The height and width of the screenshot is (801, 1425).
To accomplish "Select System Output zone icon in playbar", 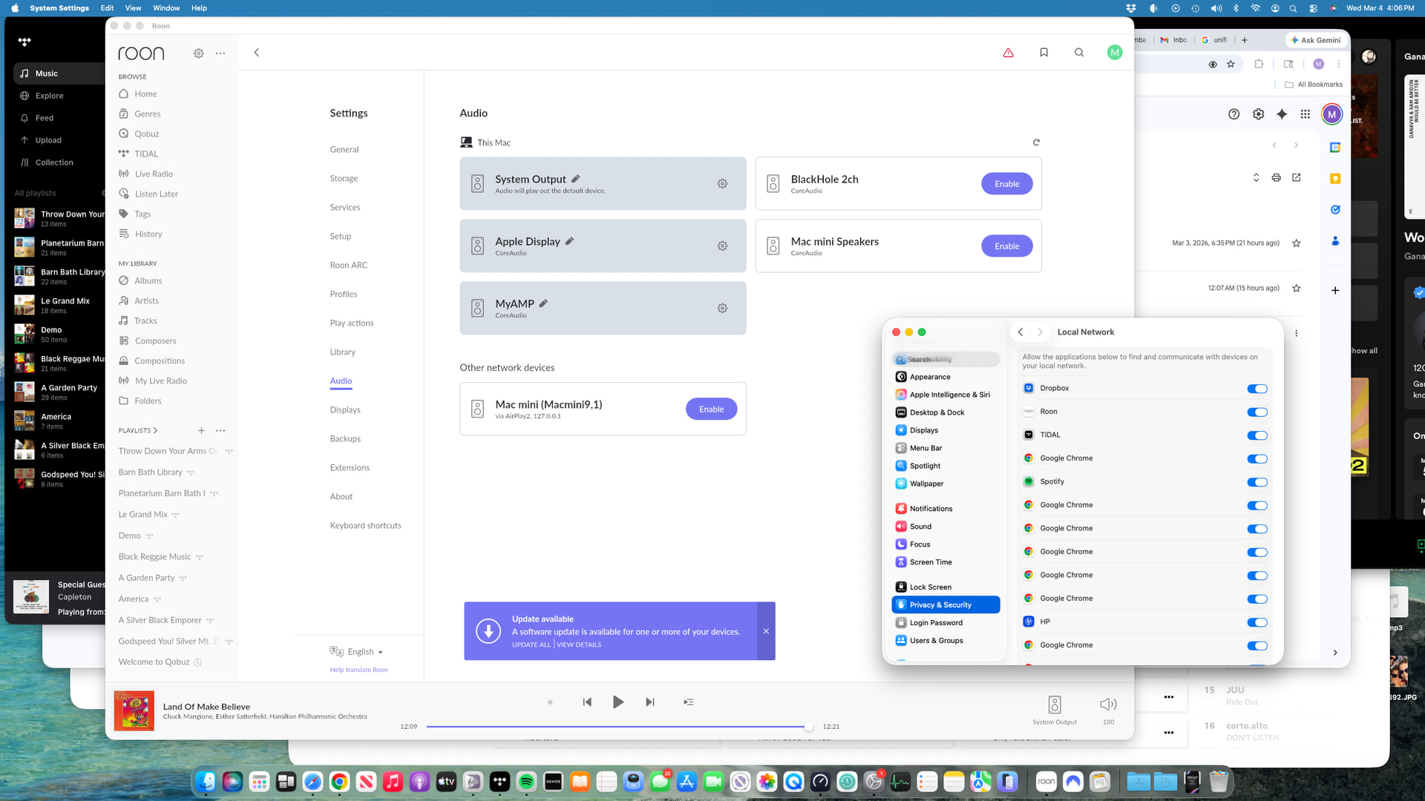I will tap(1054, 705).
